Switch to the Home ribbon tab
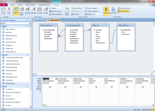Image resolution: width=155 pixels, height=111 pixels. [12, 5]
